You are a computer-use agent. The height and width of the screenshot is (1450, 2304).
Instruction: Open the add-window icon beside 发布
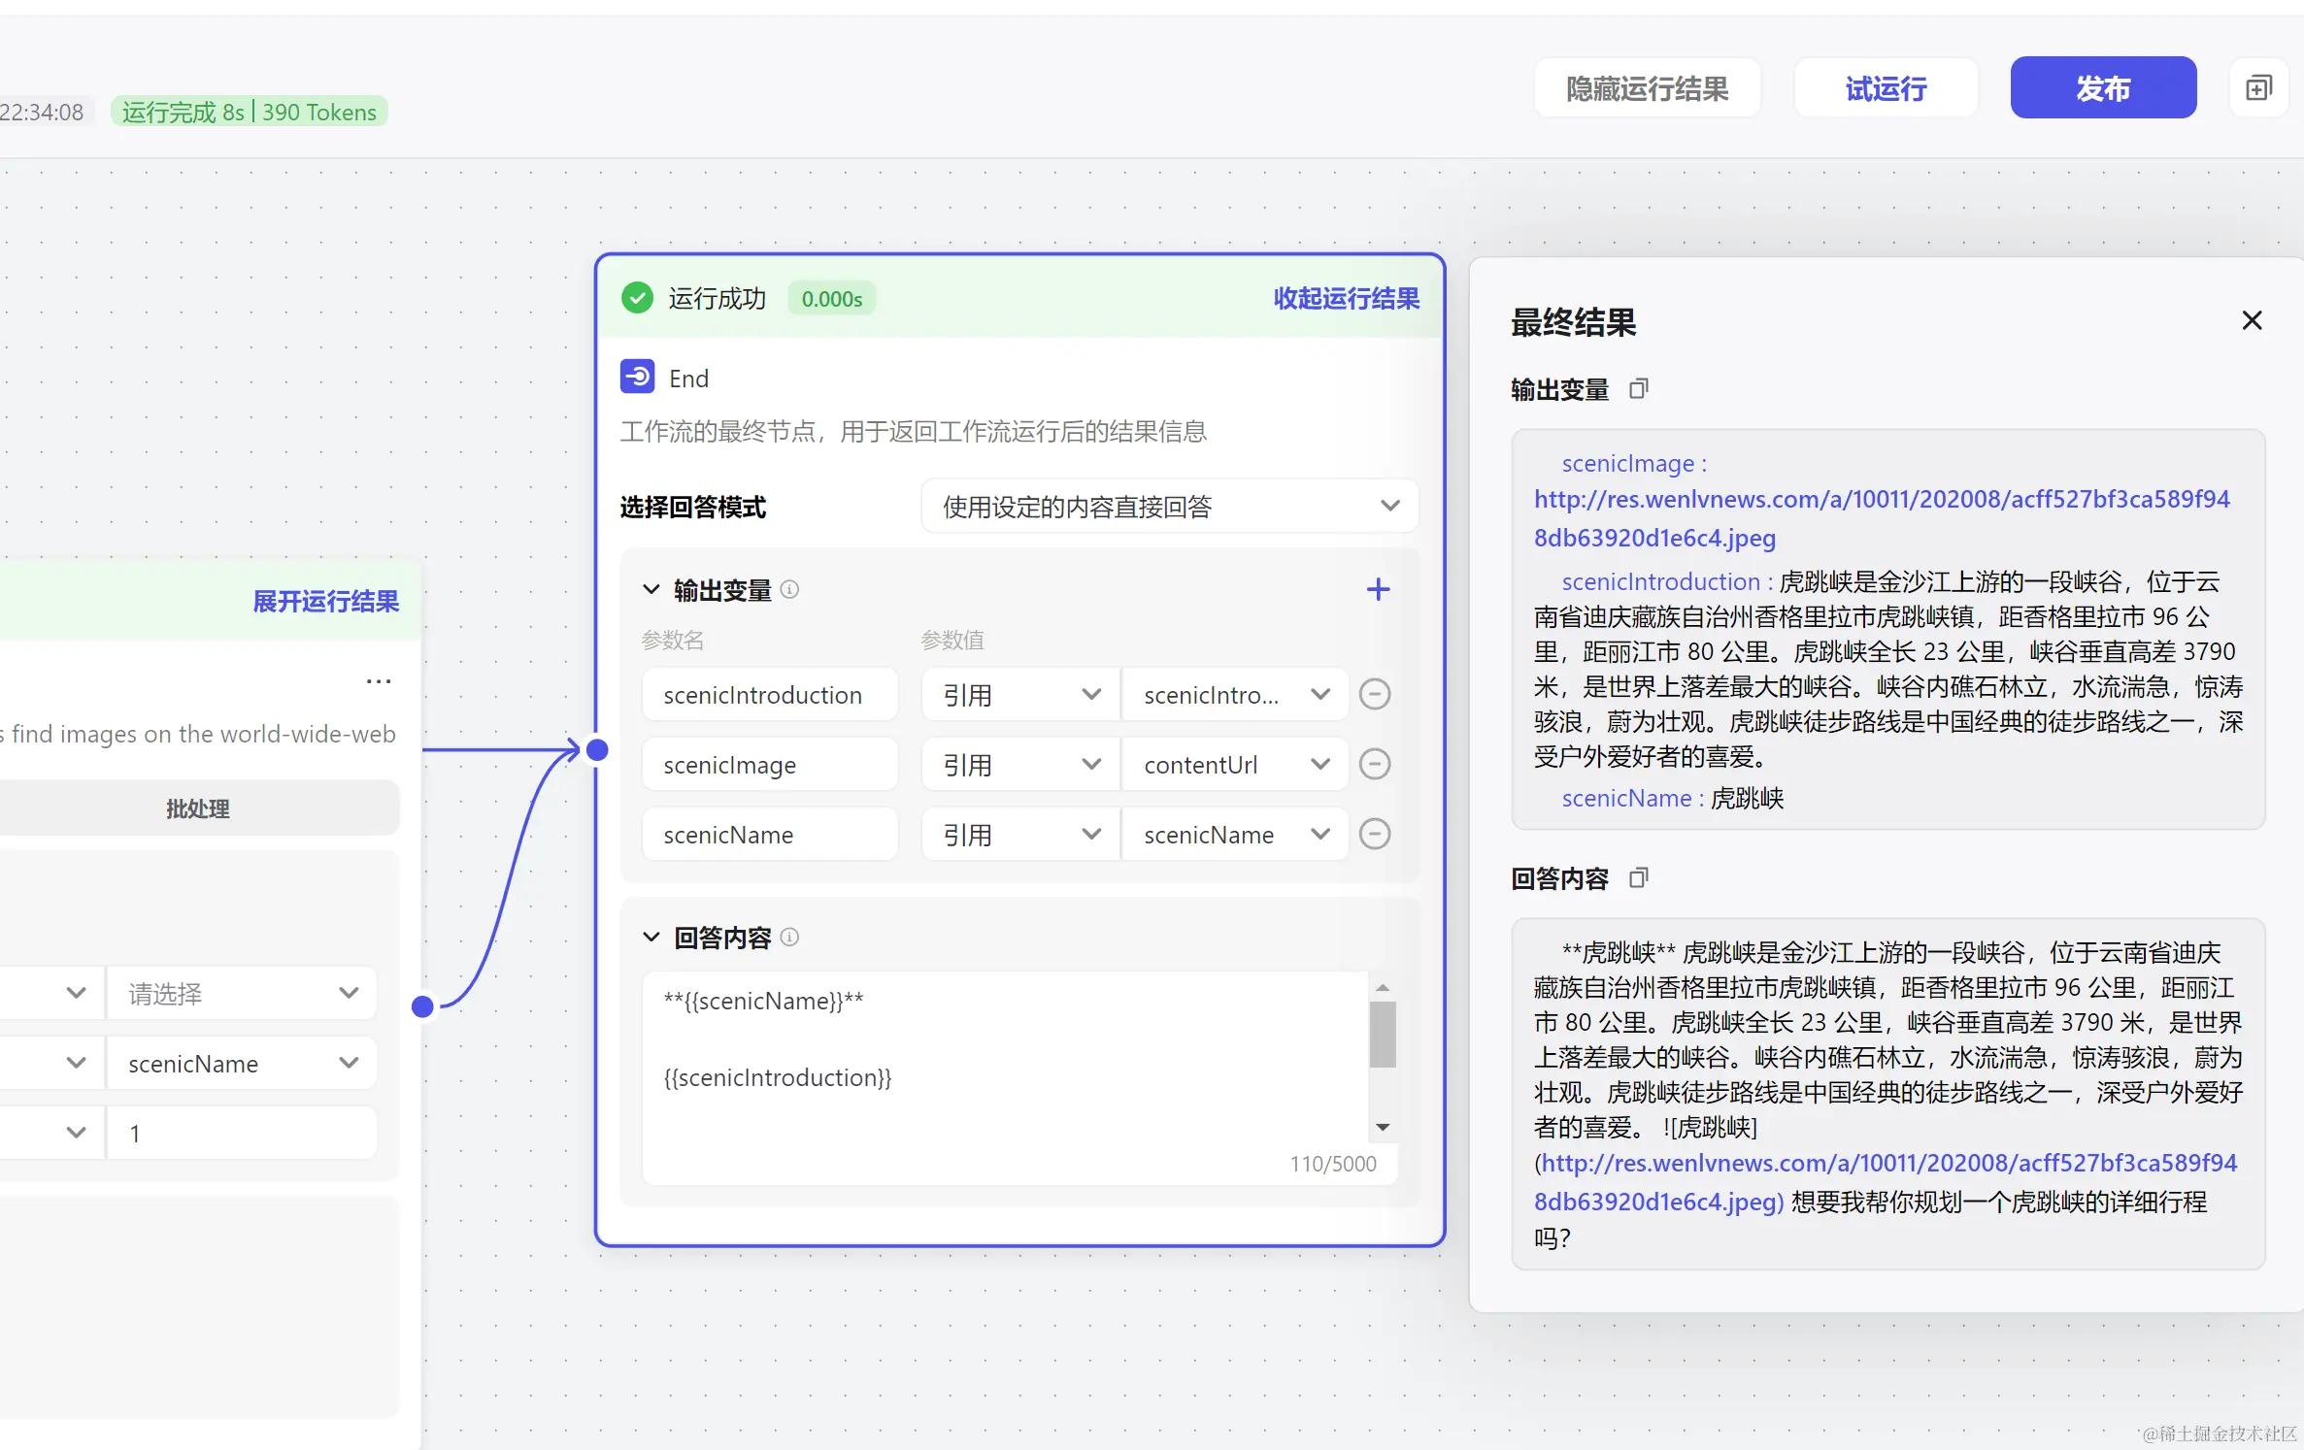pos(2258,88)
